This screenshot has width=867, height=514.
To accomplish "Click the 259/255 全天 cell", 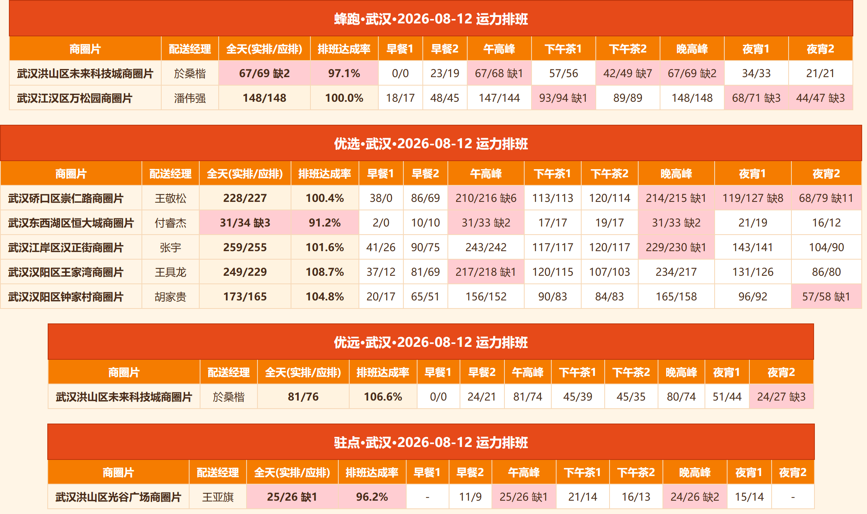I will 245,248.
